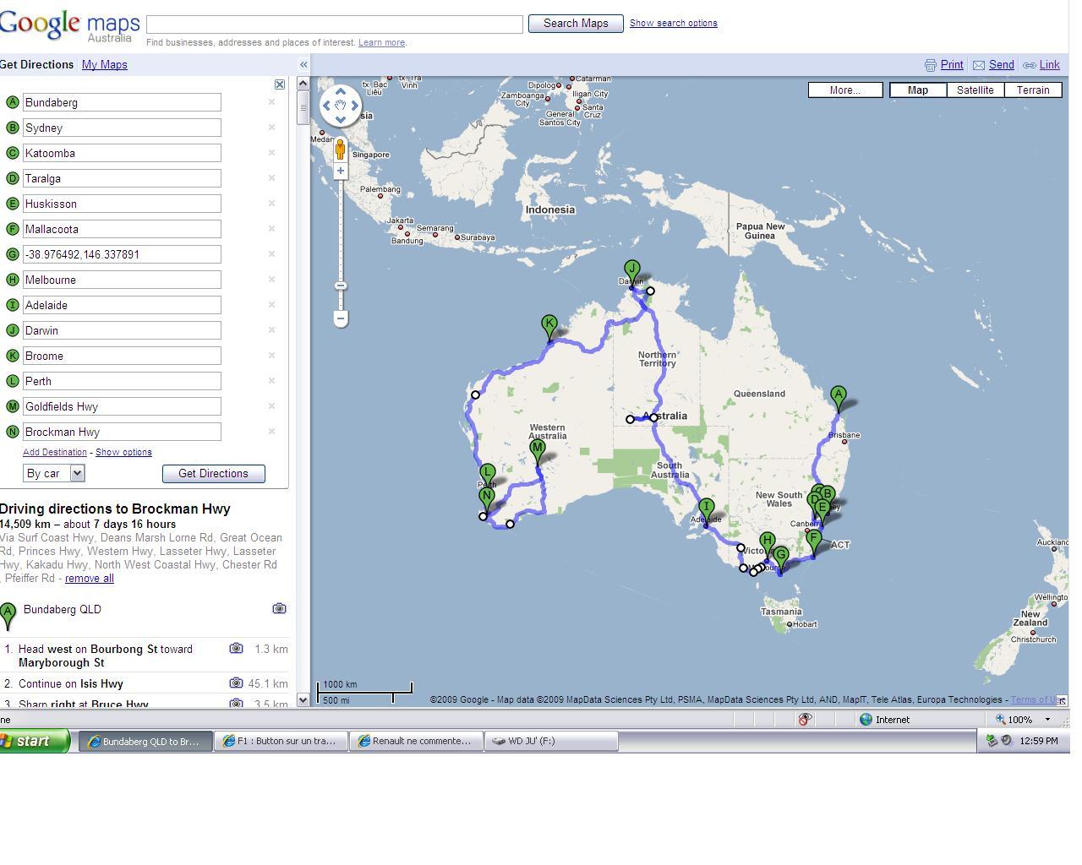
Task: Click map marker M in Western Australia
Action: click(538, 452)
